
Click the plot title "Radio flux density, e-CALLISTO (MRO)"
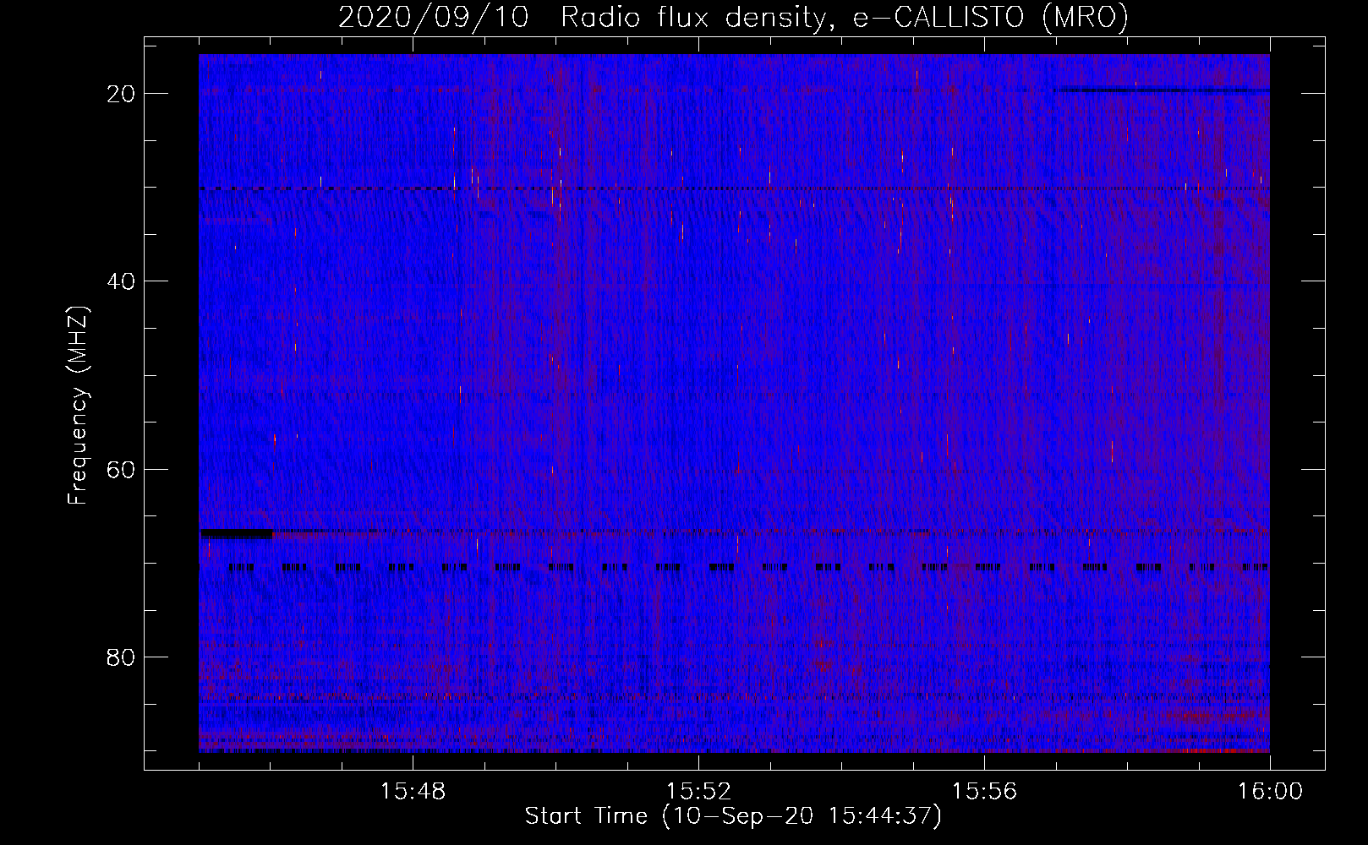[x=844, y=17]
